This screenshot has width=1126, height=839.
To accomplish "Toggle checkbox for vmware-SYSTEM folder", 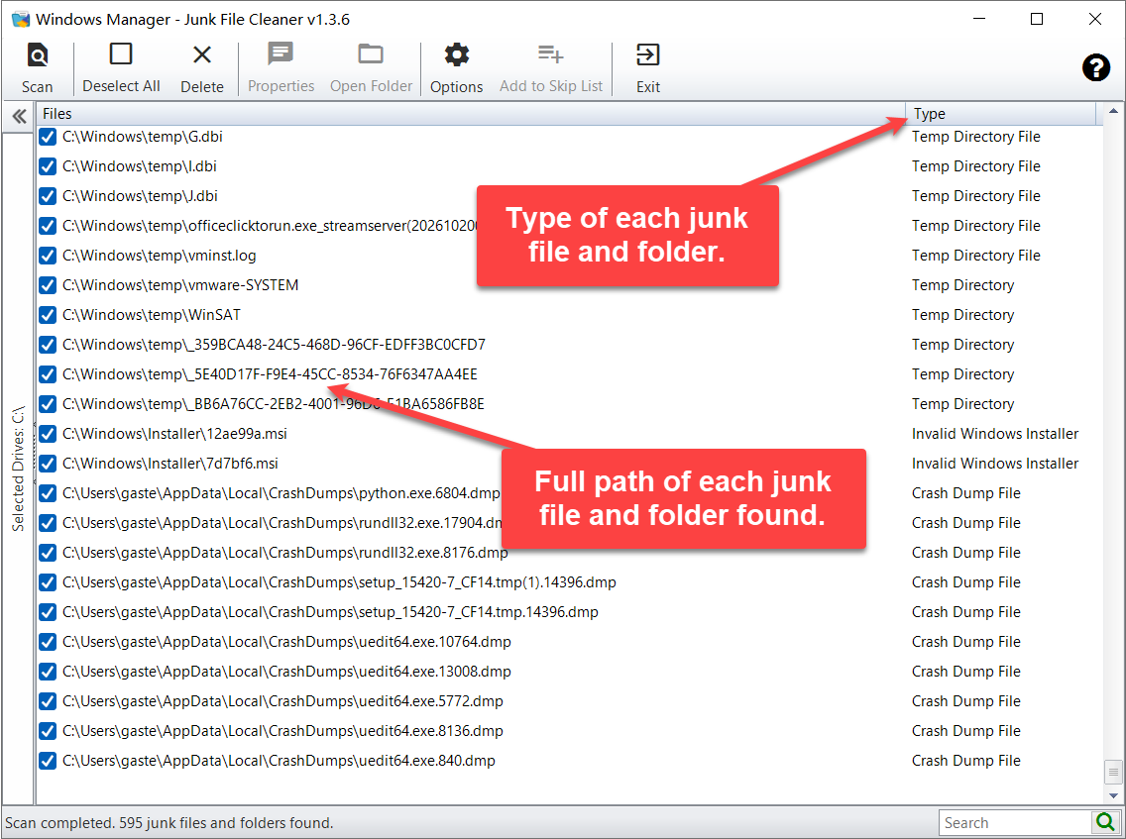I will click(x=48, y=285).
